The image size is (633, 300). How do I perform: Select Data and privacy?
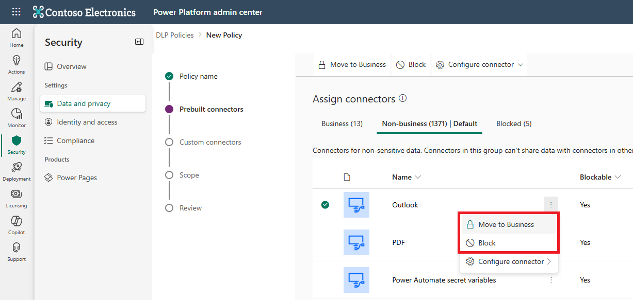pyautogui.click(x=93, y=103)
